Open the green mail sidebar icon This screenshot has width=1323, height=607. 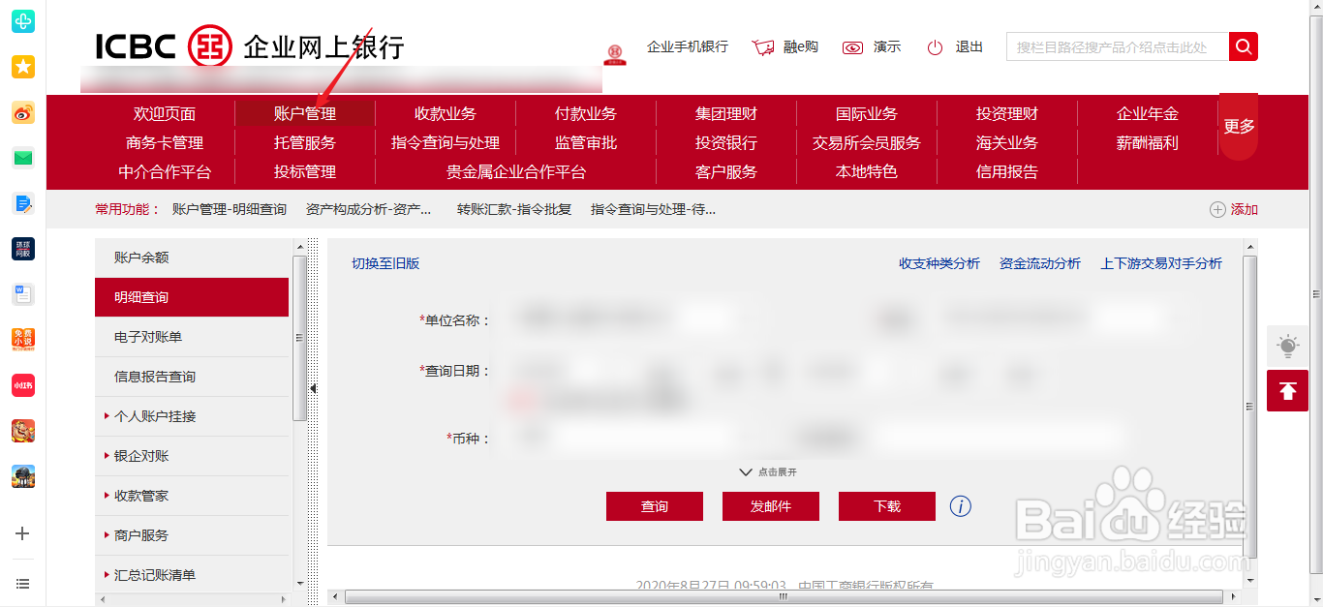pyautogui.click(x=23, y=158)
